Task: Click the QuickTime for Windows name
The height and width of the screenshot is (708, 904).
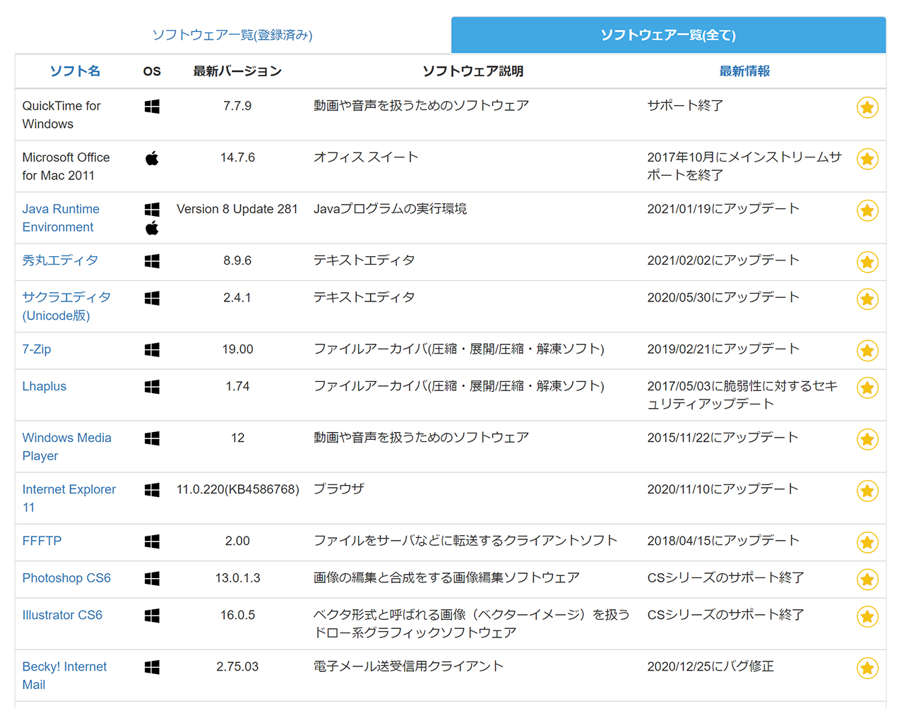Action: (x=61, y=115)
